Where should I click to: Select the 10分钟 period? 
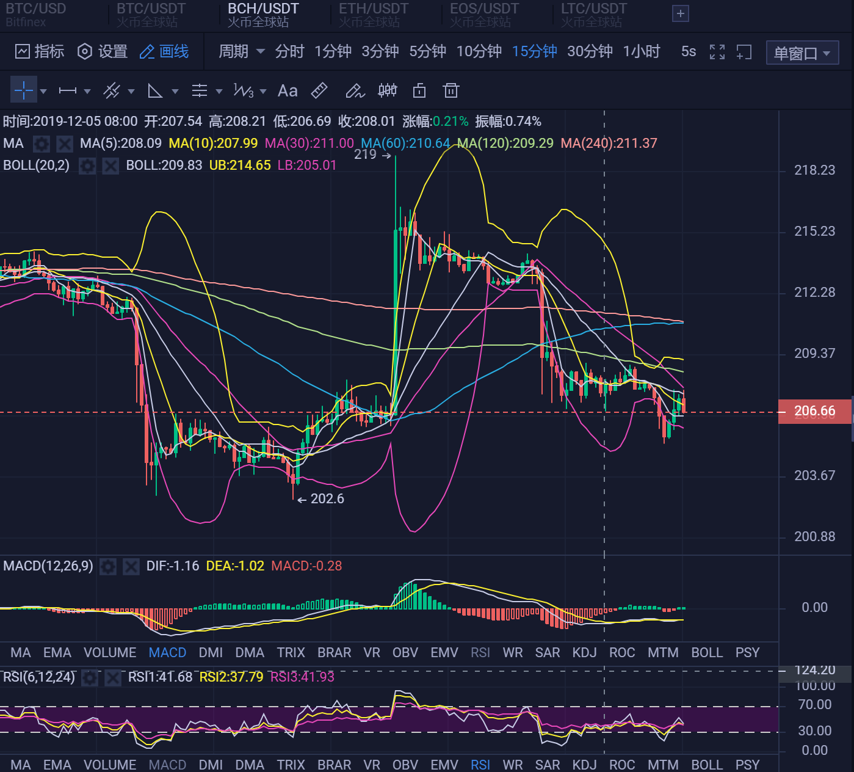[479, 52]
